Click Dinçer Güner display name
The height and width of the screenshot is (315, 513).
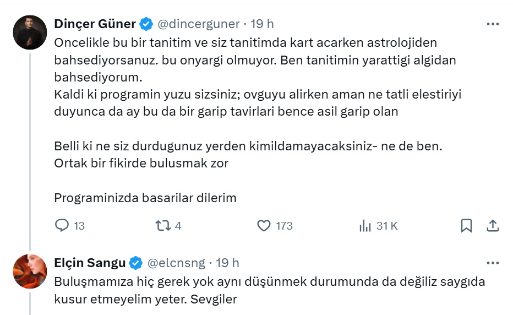point(95,24)
